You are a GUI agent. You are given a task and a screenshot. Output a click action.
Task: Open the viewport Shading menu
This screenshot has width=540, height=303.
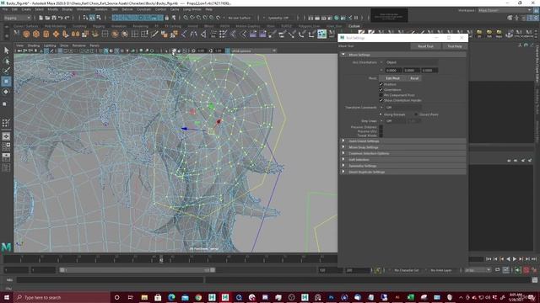[x=34, y=45]
